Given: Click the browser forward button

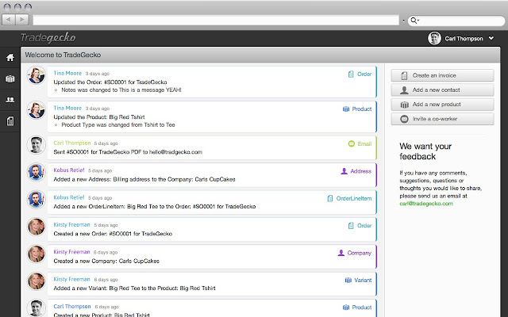Looking at the screenshot, I should (x=22, y=20).
